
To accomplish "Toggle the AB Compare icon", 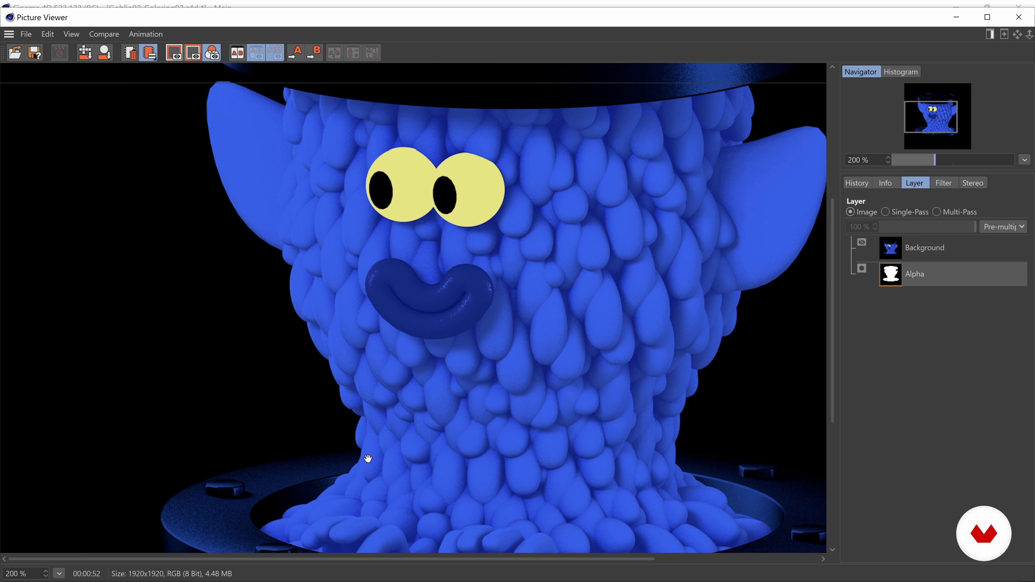I will click(x=237, y=53).
